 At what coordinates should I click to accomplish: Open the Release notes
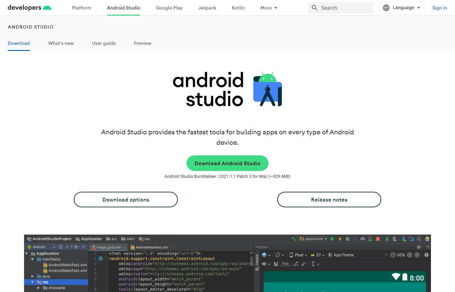point(329,200)
